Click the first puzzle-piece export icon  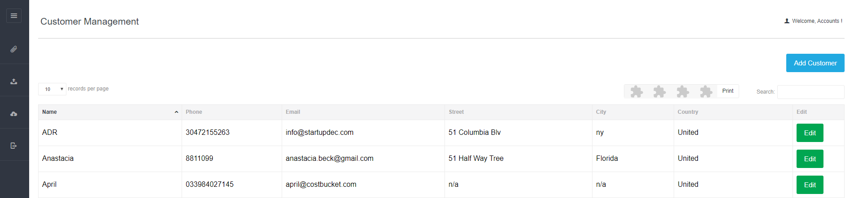click(636, 91)
